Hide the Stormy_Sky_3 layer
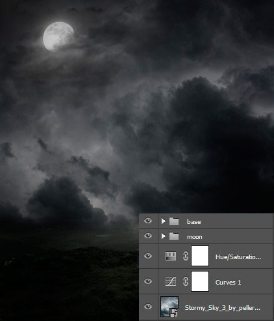The image size is (274, 321). [148, 307]
